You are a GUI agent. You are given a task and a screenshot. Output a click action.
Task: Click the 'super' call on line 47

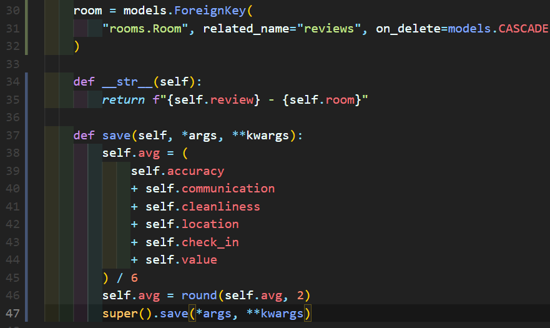[x=120, y=313]
